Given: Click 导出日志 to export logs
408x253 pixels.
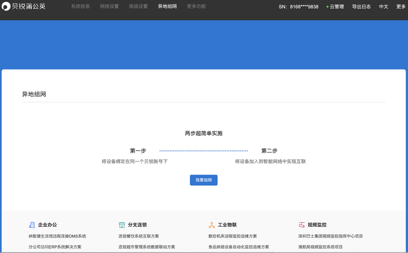Looking at the screenshot, I should point(361,7).
